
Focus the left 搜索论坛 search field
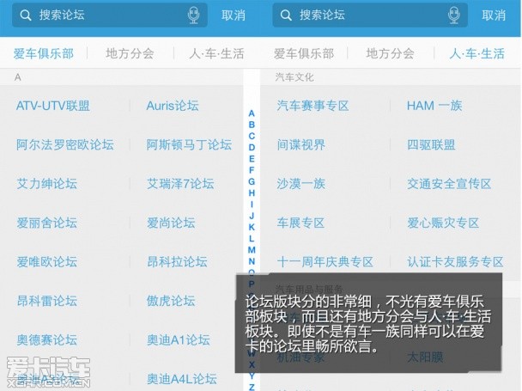click(x=110, y=15)
